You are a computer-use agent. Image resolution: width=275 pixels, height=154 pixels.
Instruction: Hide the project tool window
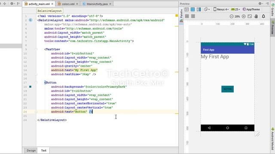coord(18,3)
